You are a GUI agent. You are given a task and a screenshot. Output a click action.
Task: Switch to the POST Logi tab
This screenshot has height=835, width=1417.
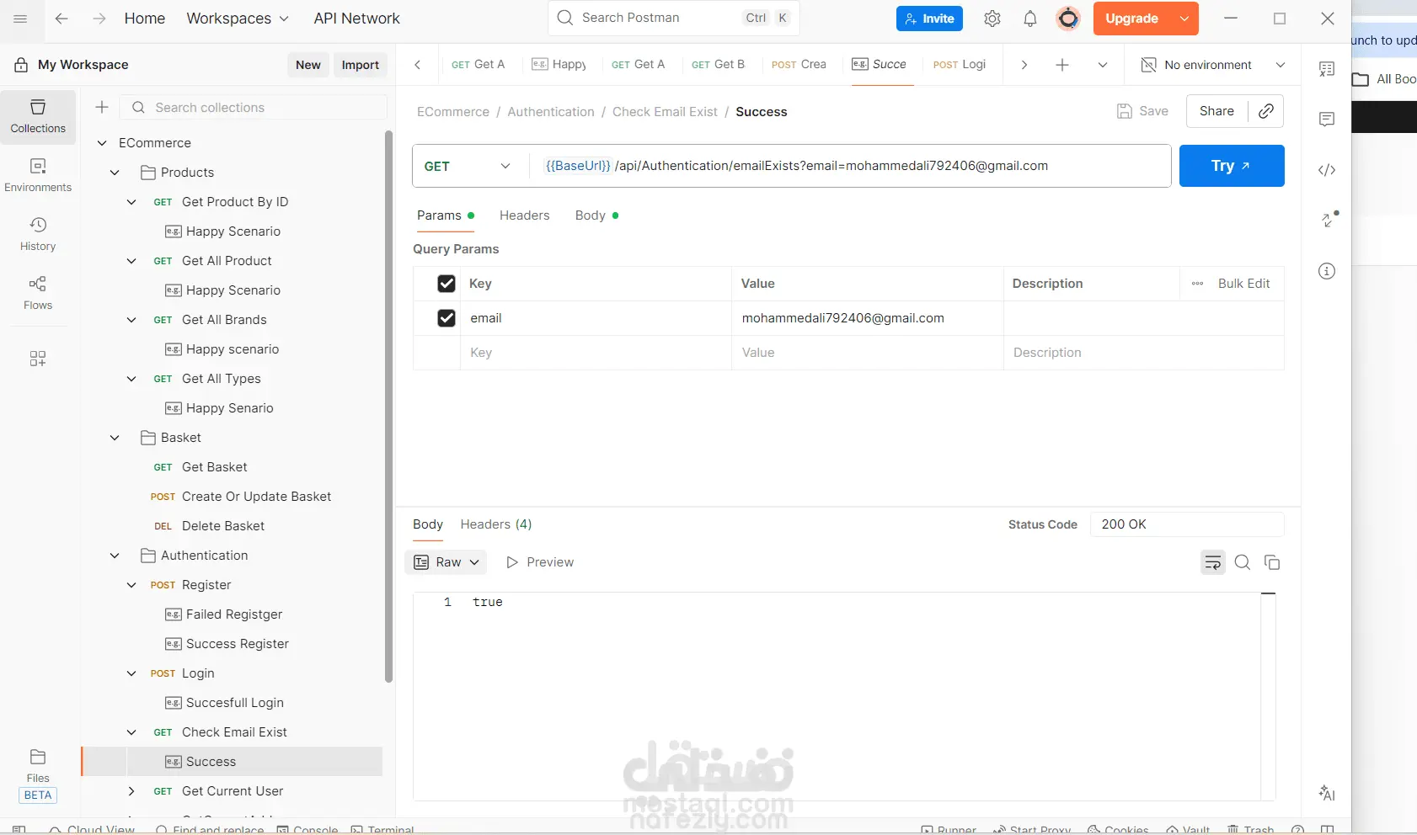960,65
